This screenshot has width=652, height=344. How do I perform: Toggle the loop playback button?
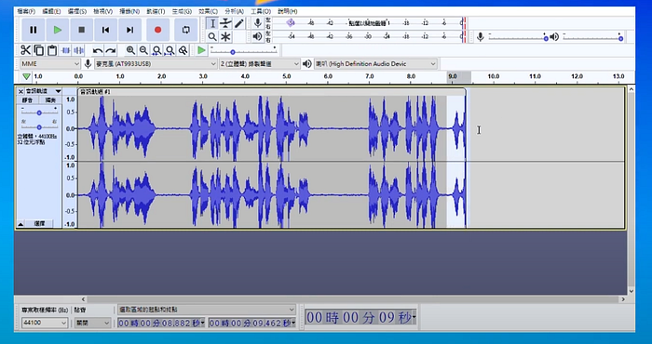[186, 30]
